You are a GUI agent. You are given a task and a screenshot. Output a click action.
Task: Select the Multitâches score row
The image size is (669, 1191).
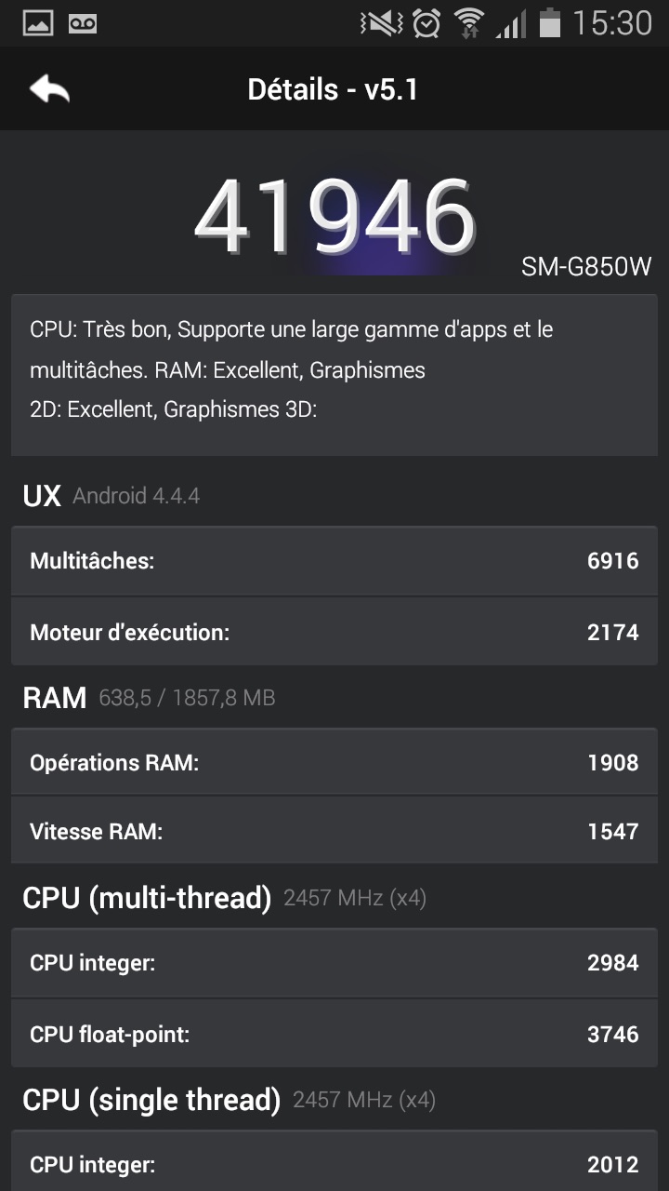[x=334, y=561]
